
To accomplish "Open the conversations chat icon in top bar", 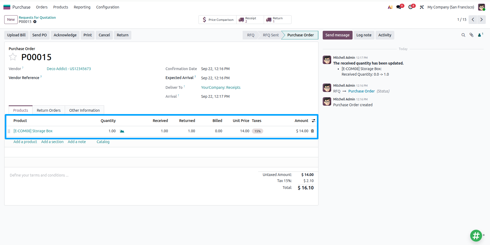I will pyautogui.click(x=399, y=7).
